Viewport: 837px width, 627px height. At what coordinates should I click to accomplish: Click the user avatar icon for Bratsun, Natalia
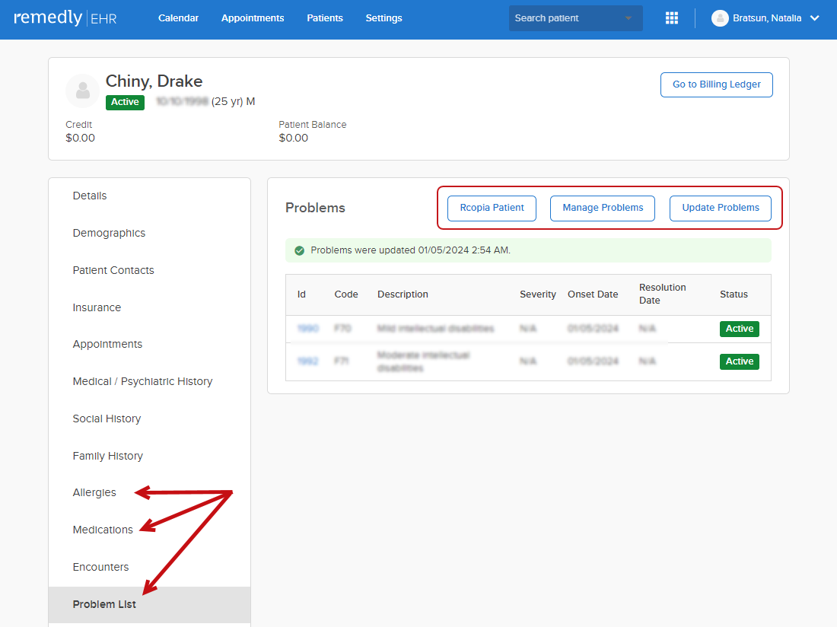[720, 18]
